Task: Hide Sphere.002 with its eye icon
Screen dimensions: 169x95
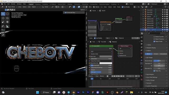Action: [165, 21]
